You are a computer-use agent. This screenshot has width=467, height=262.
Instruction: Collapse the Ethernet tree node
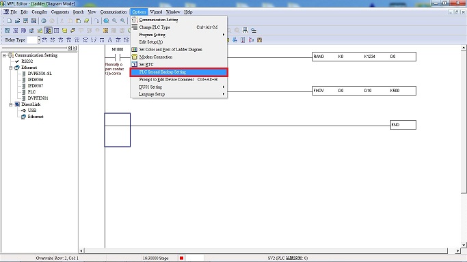pos(11,68)
